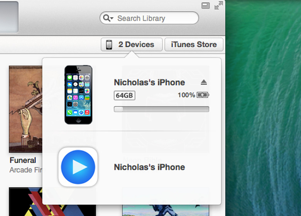Switch to mini player icon

[x=206, y=5]
